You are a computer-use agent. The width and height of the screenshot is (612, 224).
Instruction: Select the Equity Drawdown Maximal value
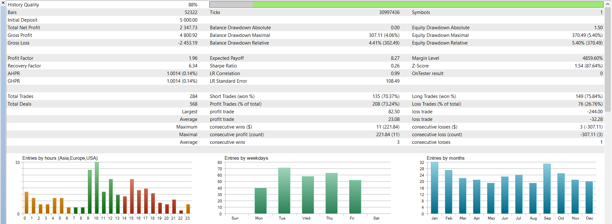point(587,35)
